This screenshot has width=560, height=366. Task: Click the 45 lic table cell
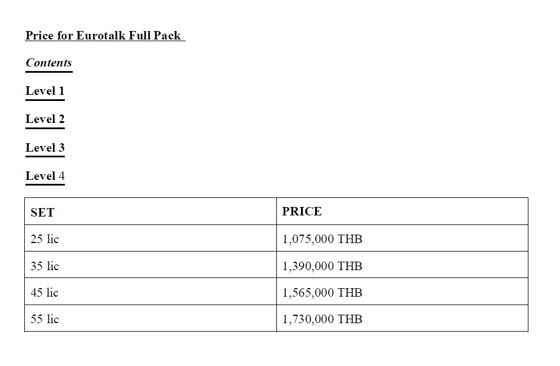click(151, 292)
